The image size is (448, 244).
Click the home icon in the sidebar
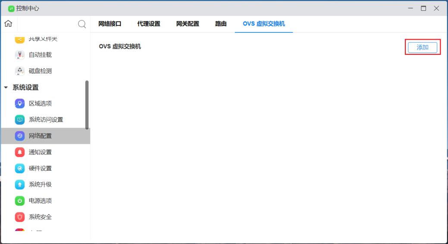[8, 24]
